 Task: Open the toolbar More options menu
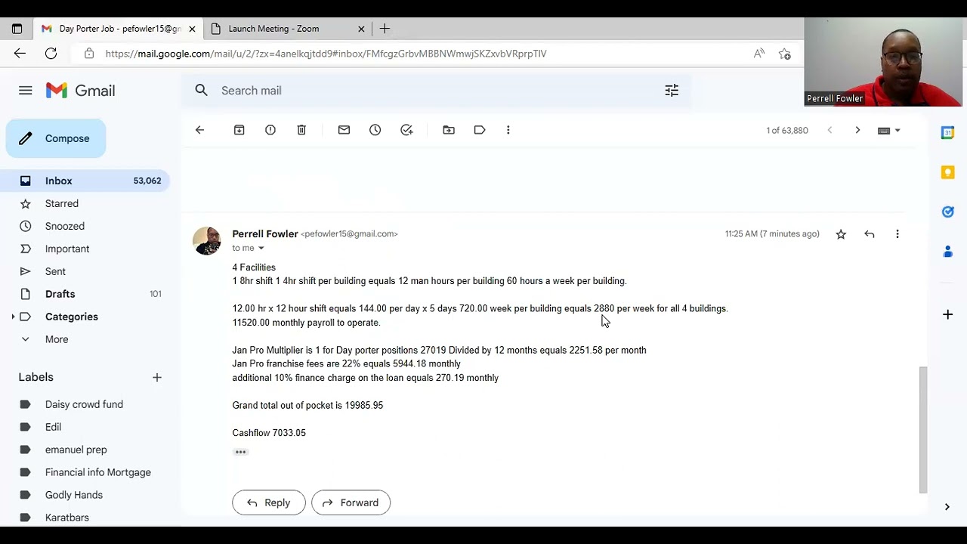[508, 130]
